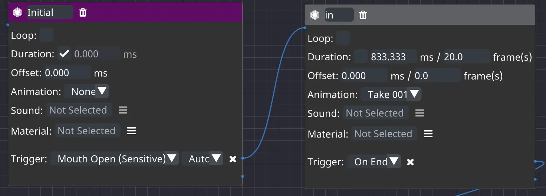Remove Mouth Open trigger with X icon
This screenshot has height=196, width=546.
coord(233,159)
